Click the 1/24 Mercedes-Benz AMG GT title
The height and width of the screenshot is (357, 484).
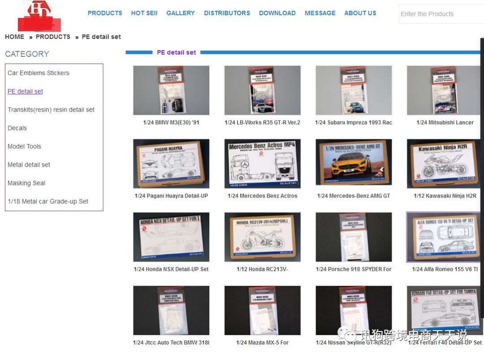[x=354, y=196]
